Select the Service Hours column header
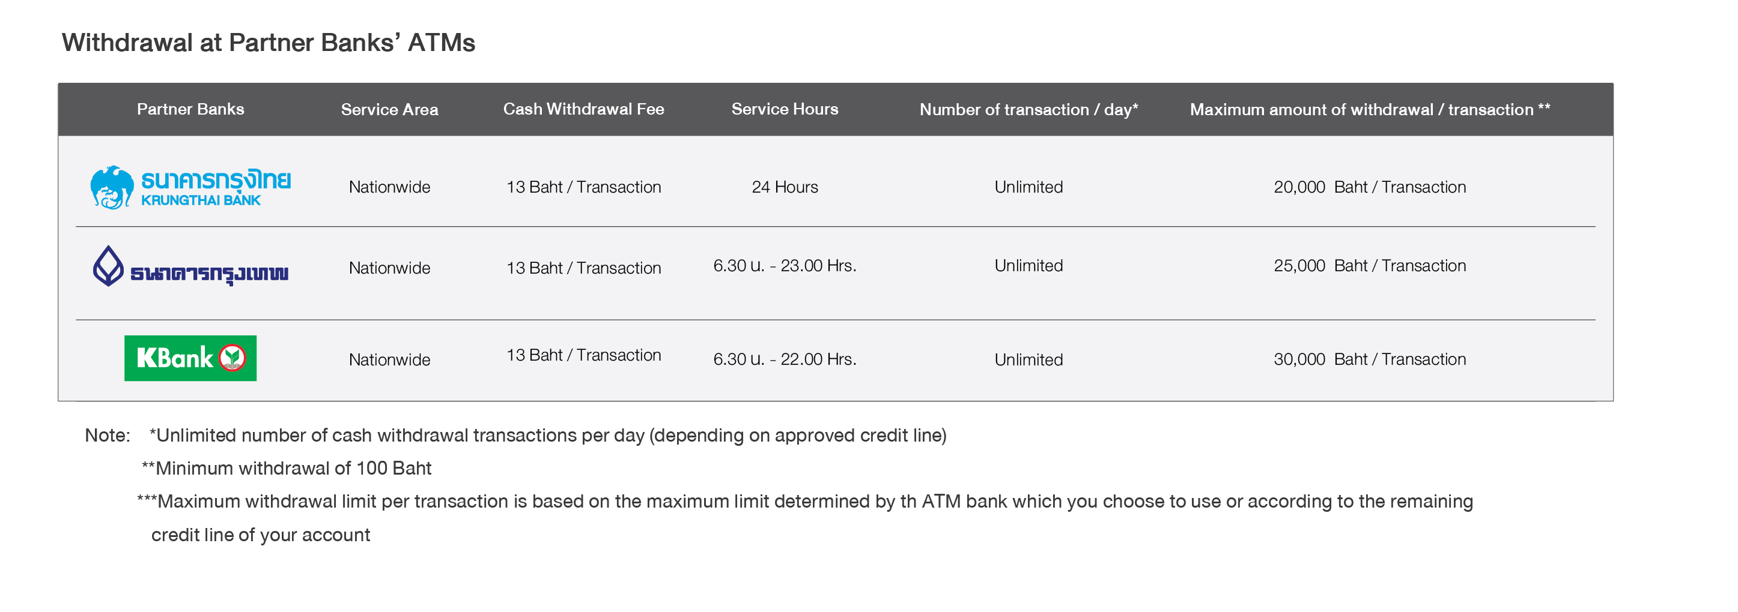Screen dimensions: 1738x612 click(x=785, y=109)
